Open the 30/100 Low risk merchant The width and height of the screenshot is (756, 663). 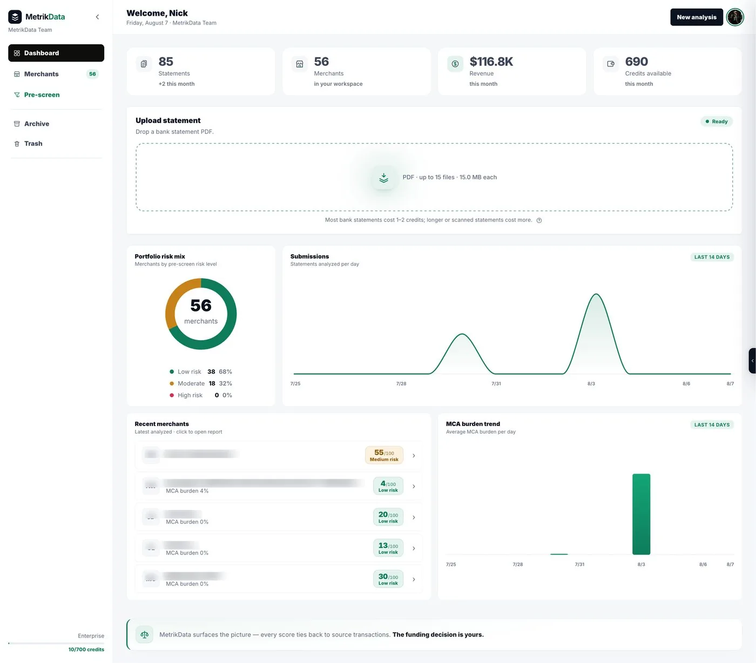[279, 579]
